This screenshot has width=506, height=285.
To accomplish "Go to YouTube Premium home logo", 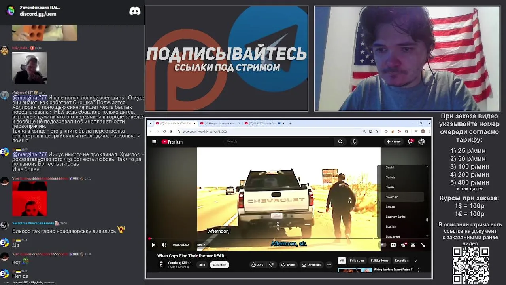I will [x=172, y=142].
